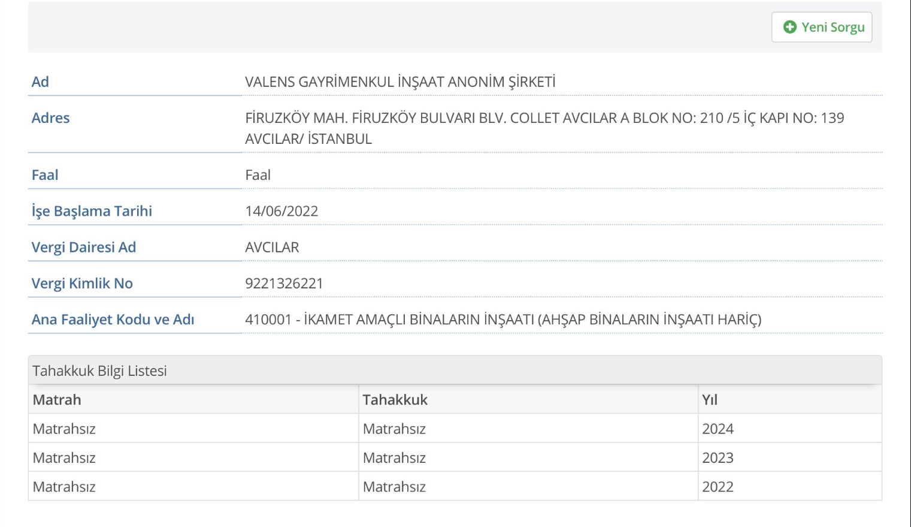
Task: Select the 2024 year cell
Action: [x=718, y=429]
